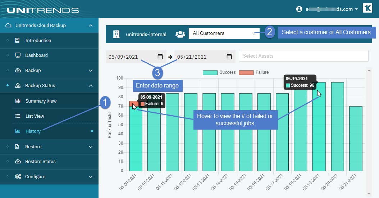Open the start date calendar picker icon
Image resolution: width=379 pixels, height=198 pixels.
(160, 57)
